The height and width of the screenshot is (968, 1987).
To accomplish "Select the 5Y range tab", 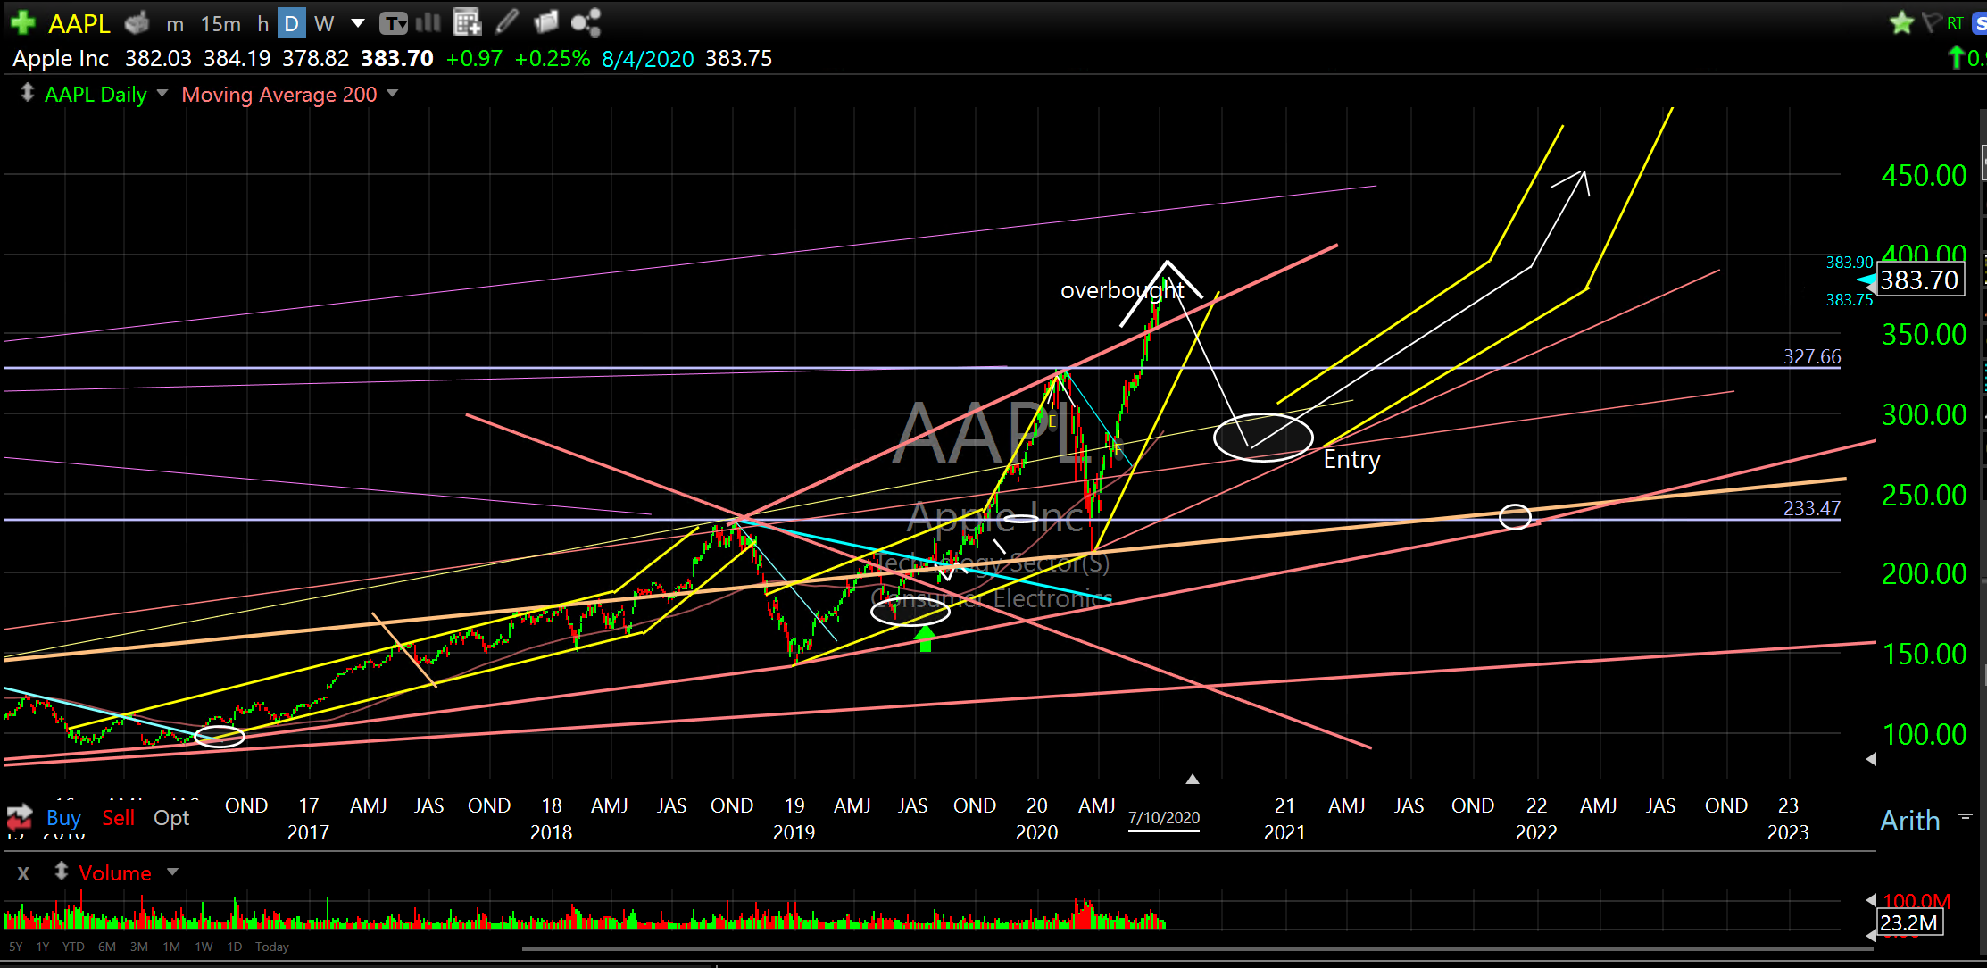I will pyautogui.click(x=16, y=947).
